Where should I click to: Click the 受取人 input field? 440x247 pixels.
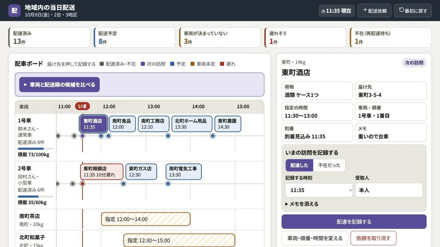tap(389, 190)
